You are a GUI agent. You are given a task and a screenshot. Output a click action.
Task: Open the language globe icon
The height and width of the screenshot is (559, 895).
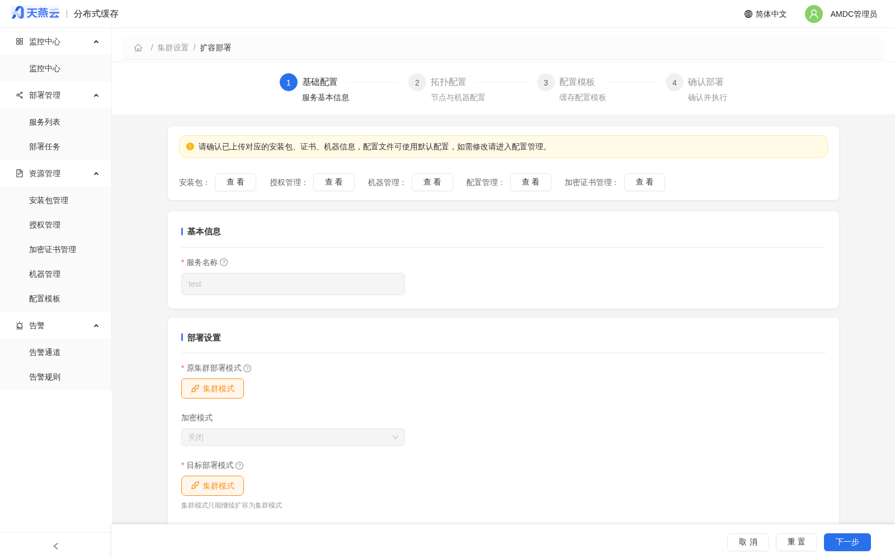pyautogui.click(x=748, y=14)
